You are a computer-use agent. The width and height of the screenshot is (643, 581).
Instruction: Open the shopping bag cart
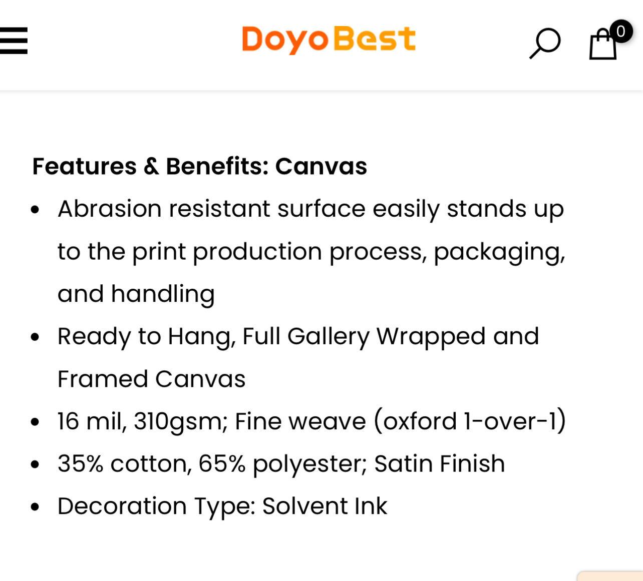click(602, 46)
